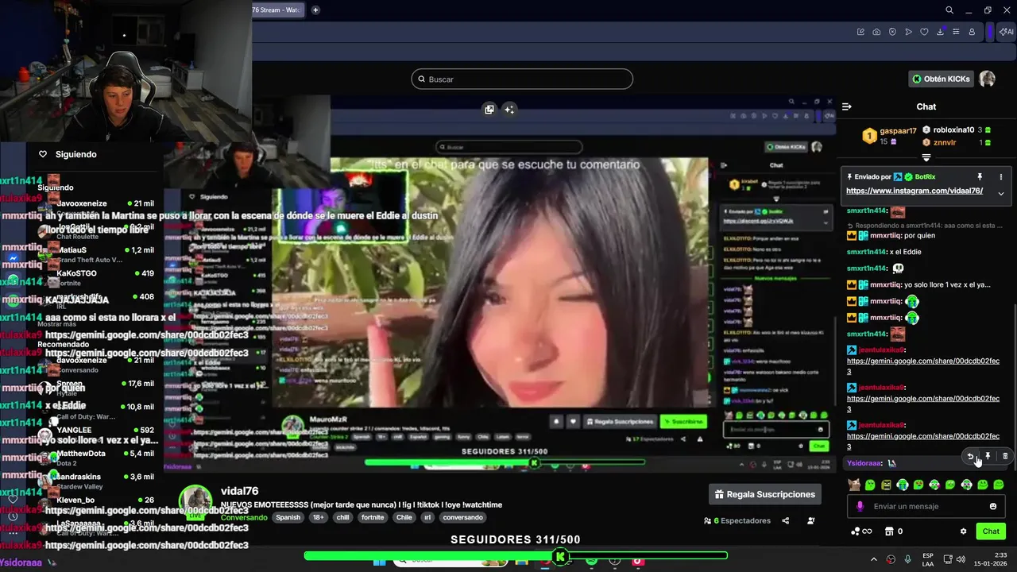Open gaspaar17 top gifter profile
This screenshot has width=1017, height=572.
tap(898, 131)
